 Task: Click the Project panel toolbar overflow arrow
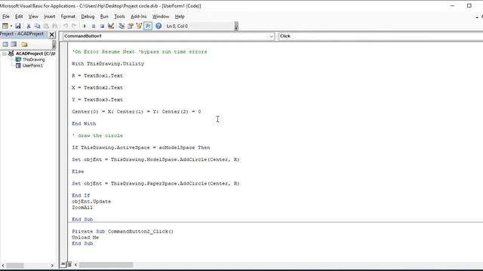point(54,44)
